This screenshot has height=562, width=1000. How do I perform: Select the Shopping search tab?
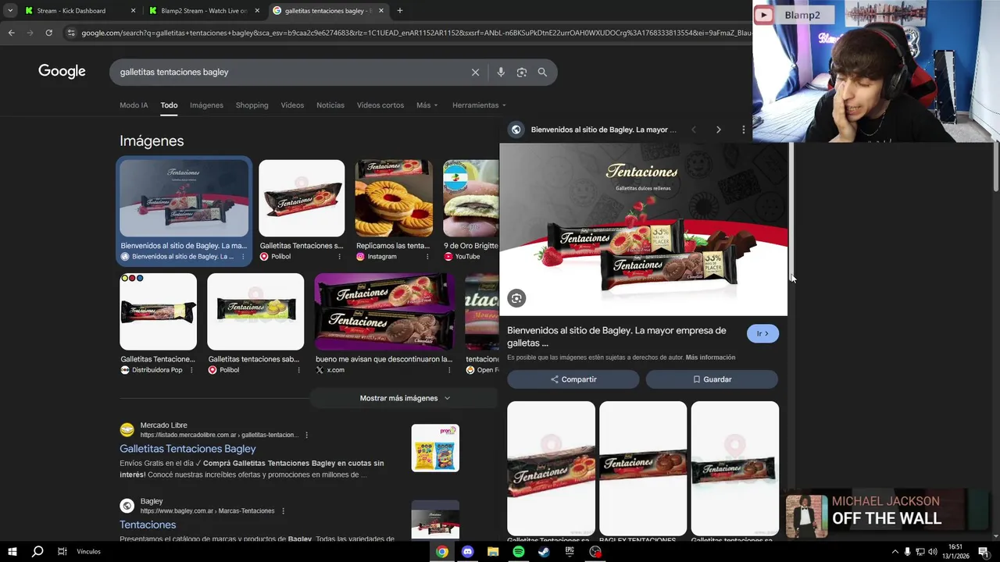tap(252, 105)
